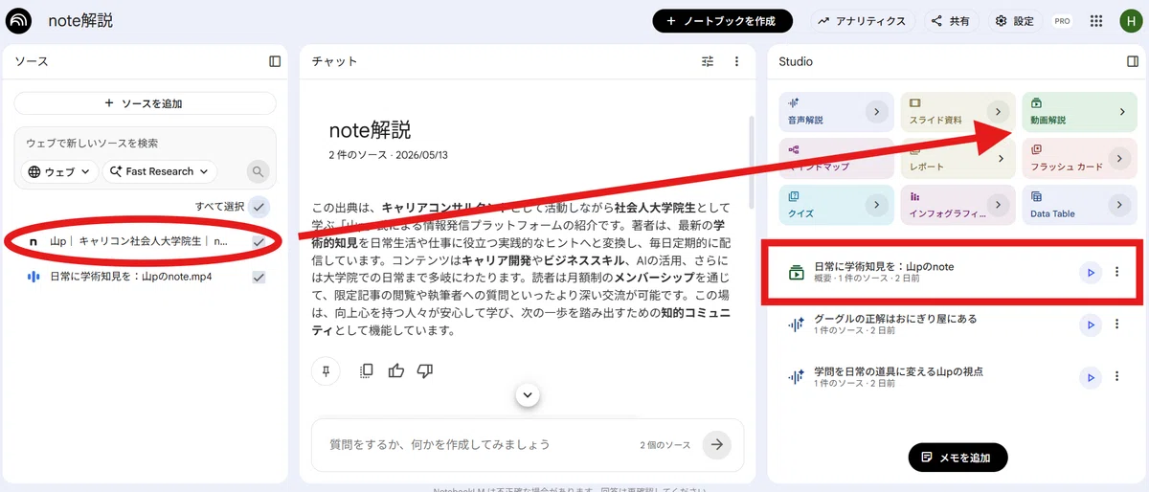This screenshot has width=1149, height=492.
Task: Click the send arrow button in chat
Action: point(716,445)
